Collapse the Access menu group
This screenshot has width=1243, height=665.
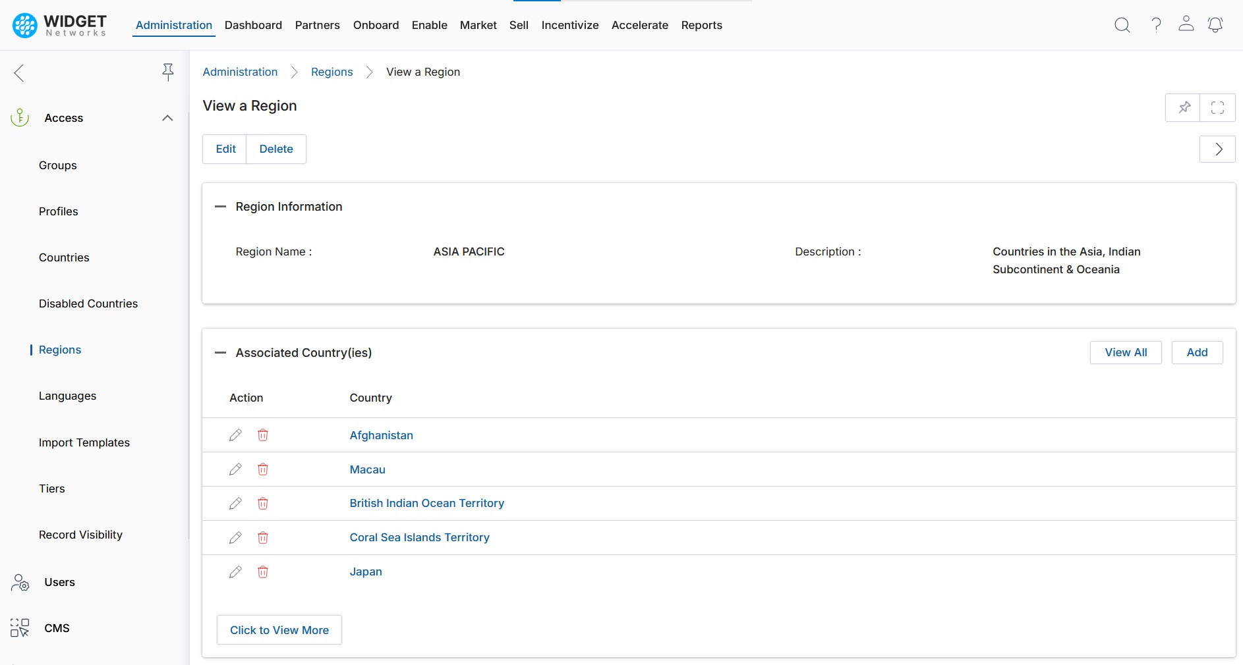coord(167,118)
